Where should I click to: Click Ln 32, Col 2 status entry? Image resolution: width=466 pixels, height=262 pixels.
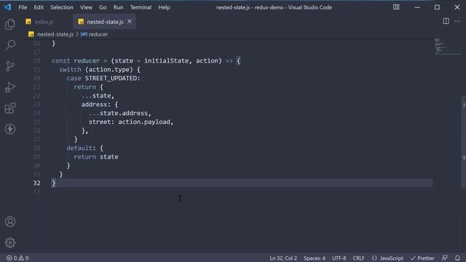(283, 258)
